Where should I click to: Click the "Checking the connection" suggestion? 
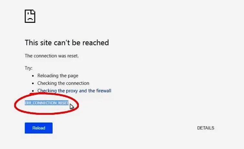[63, 83]
